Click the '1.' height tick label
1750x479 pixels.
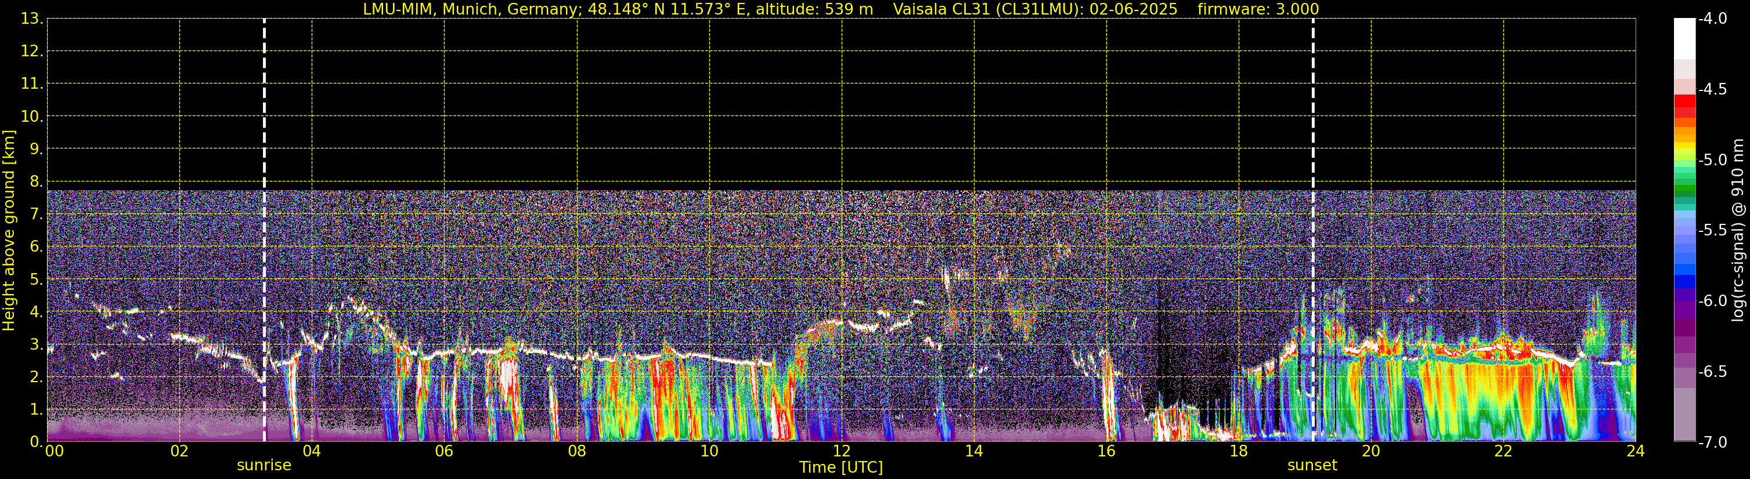point(36,410)
